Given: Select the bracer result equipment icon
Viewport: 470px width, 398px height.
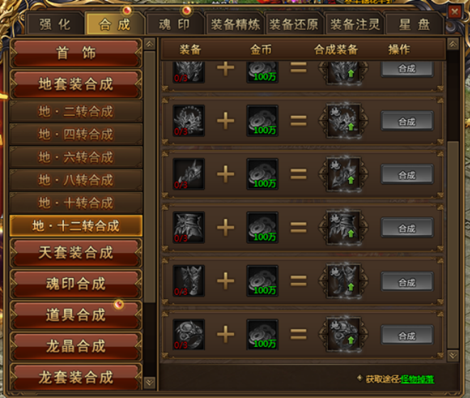Looking at the screenshot, I should coord(343,174).
